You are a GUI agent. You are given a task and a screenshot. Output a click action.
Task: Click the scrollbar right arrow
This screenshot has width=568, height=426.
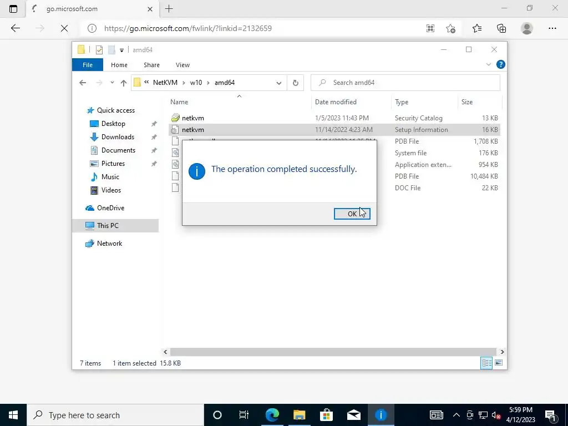502,352
